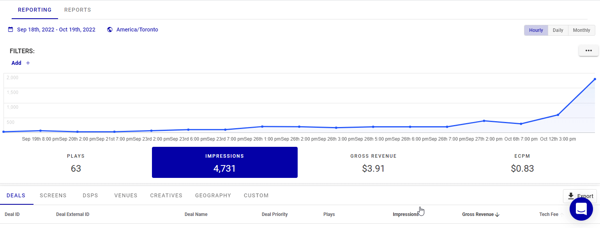Open the Reports tab
Viewport: 600px width, 228px height.
point(78,10)
